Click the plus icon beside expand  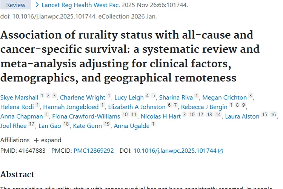pyautogui.click(x=36, y=140)
